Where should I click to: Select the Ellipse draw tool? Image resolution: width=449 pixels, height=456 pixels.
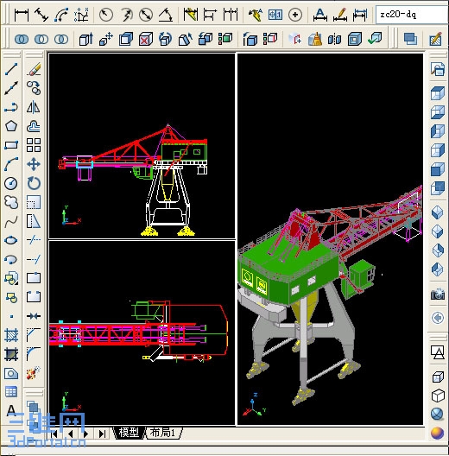point(11,240)
